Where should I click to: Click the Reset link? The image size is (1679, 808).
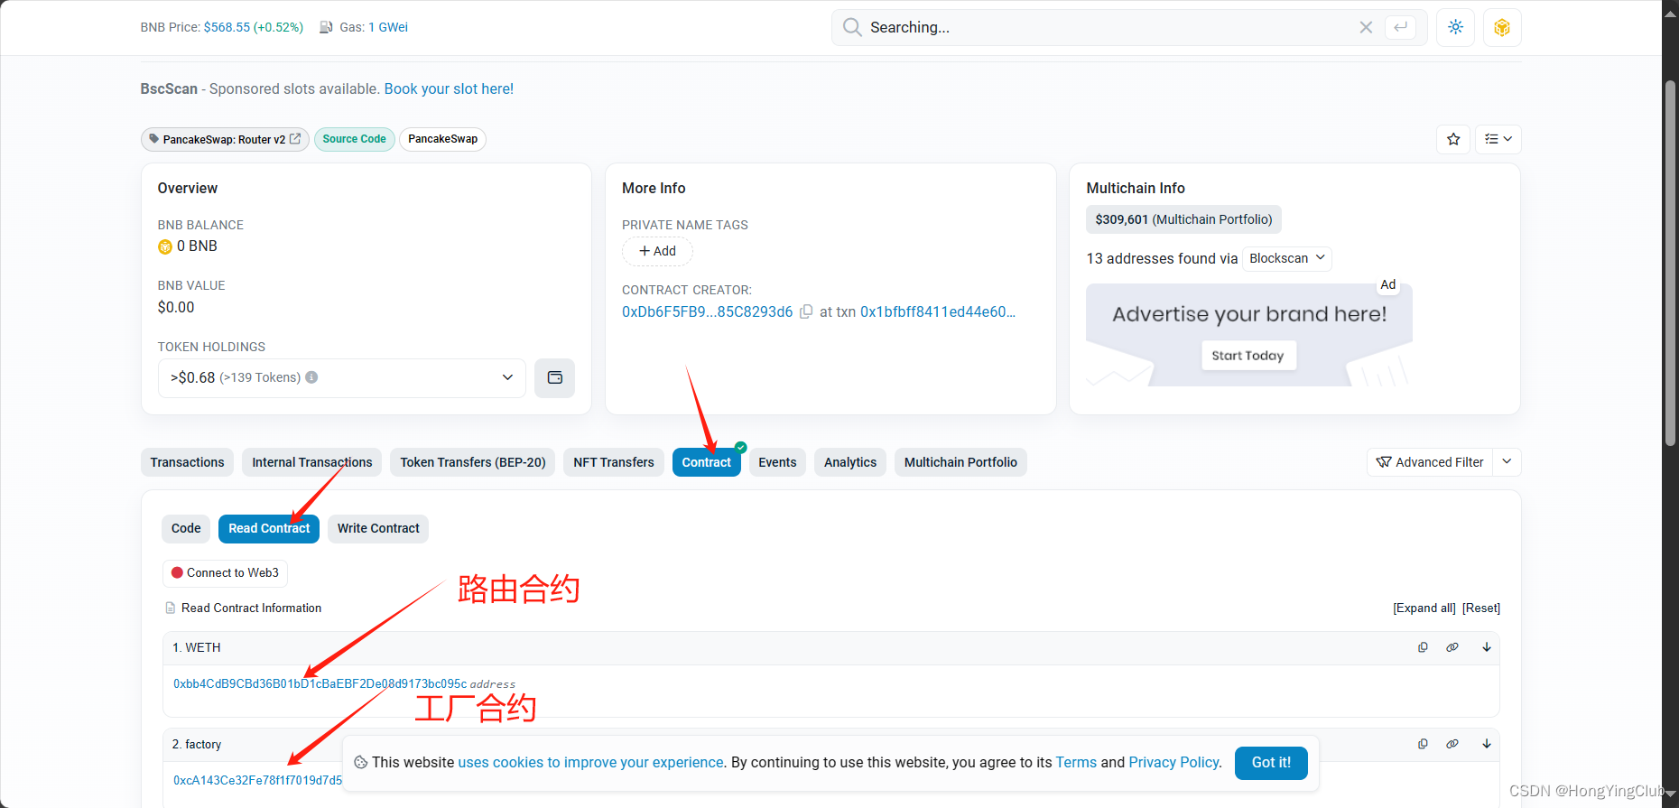click(1481, 608)
